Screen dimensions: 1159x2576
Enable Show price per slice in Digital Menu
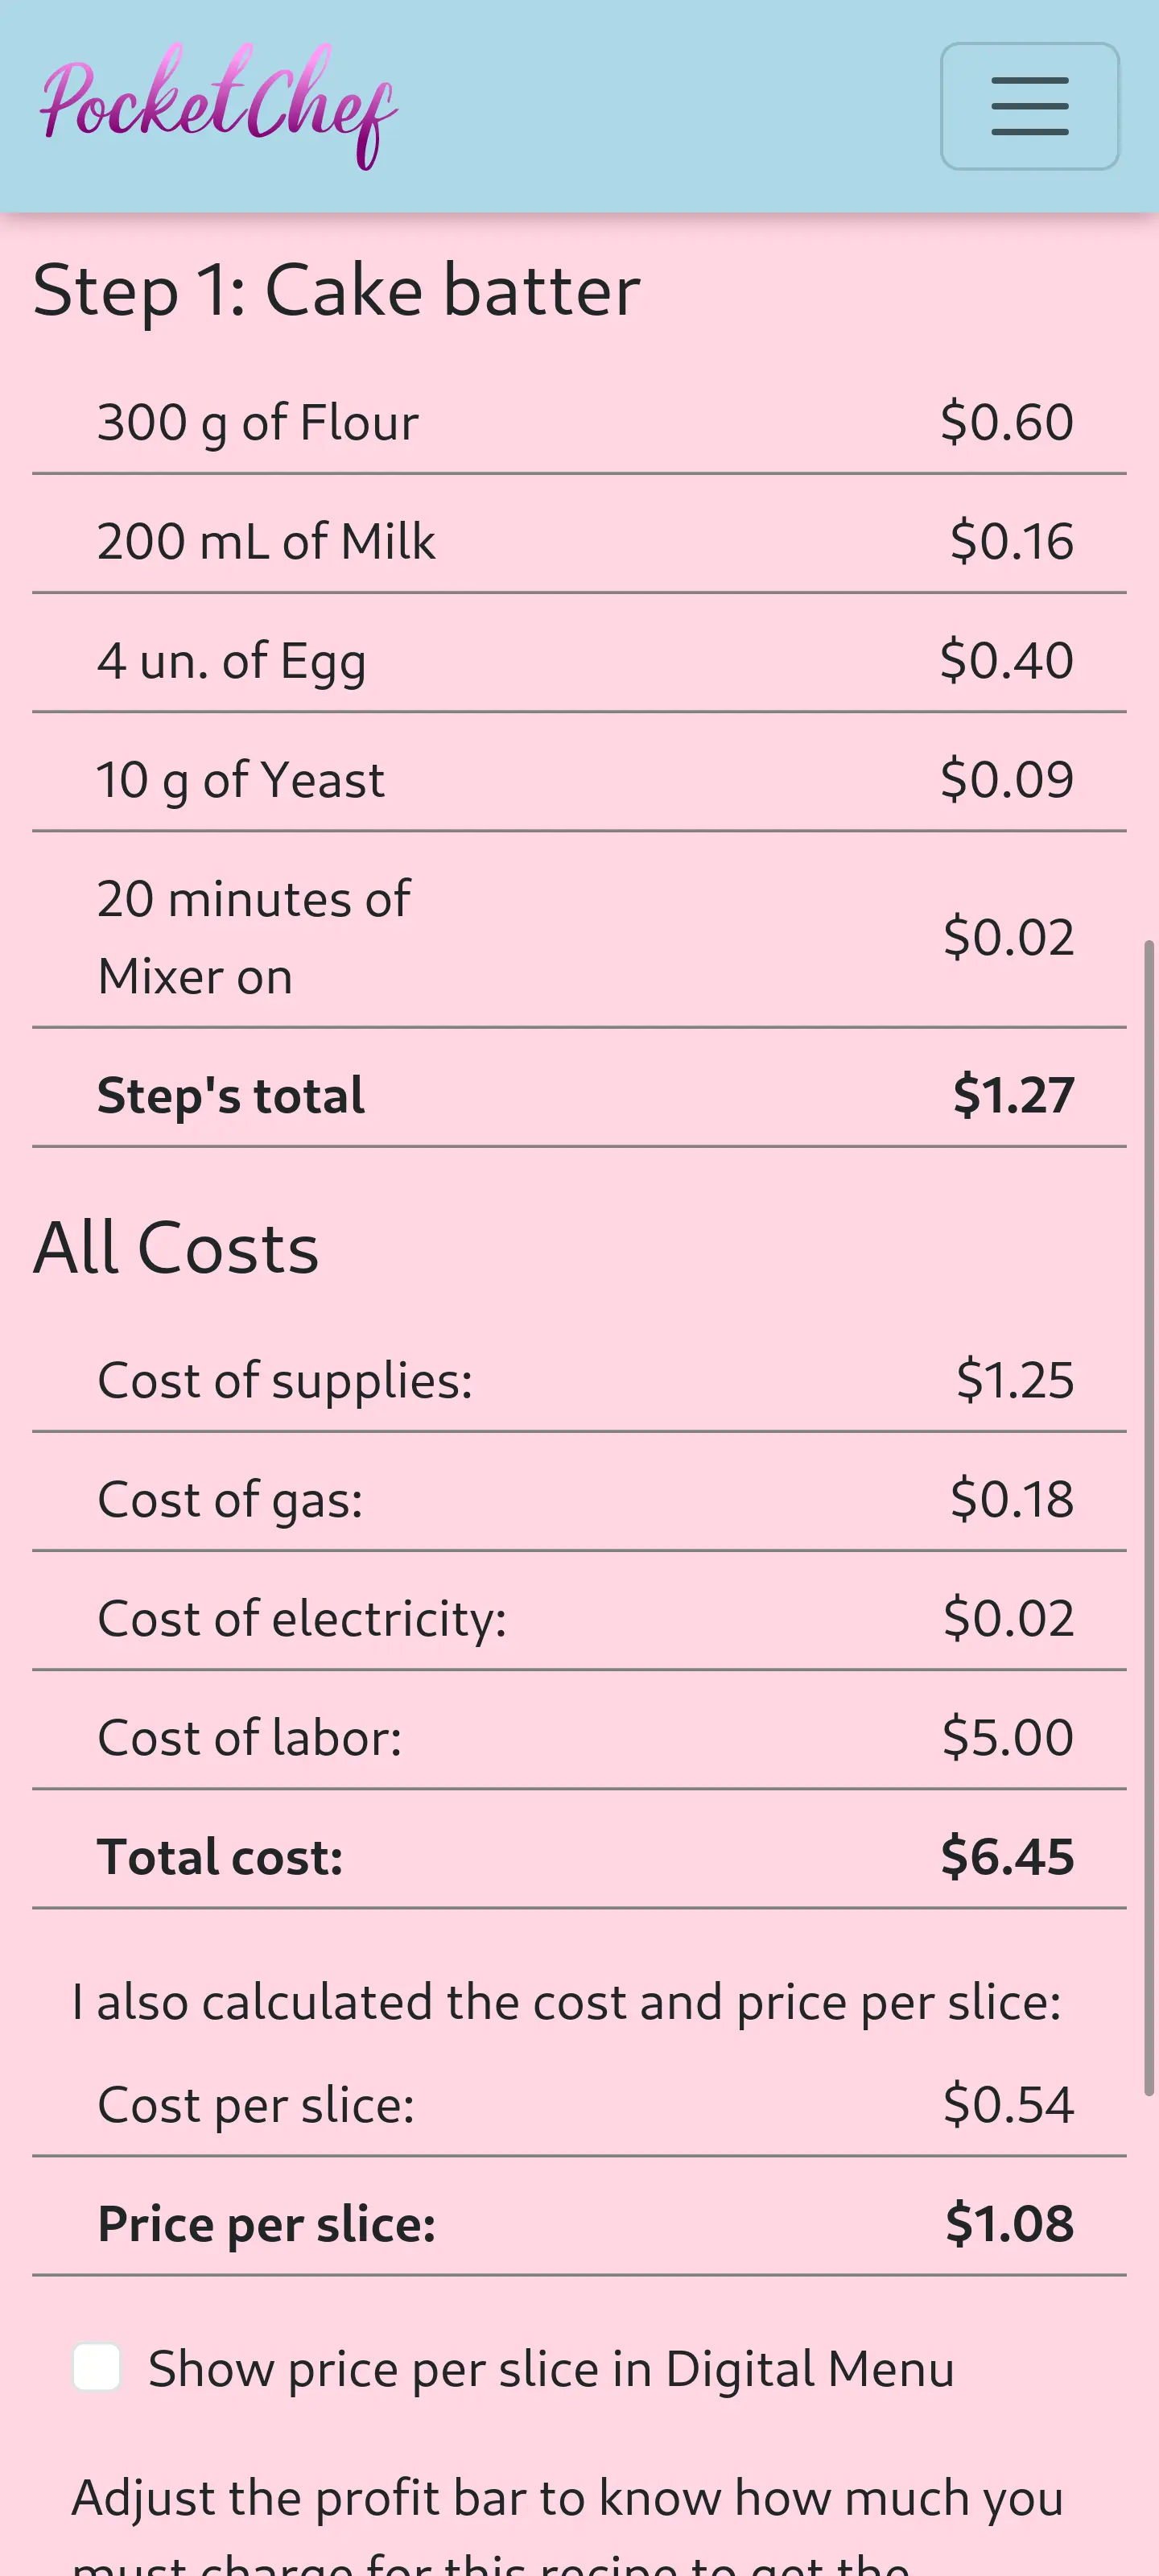tap(97, 2367)
